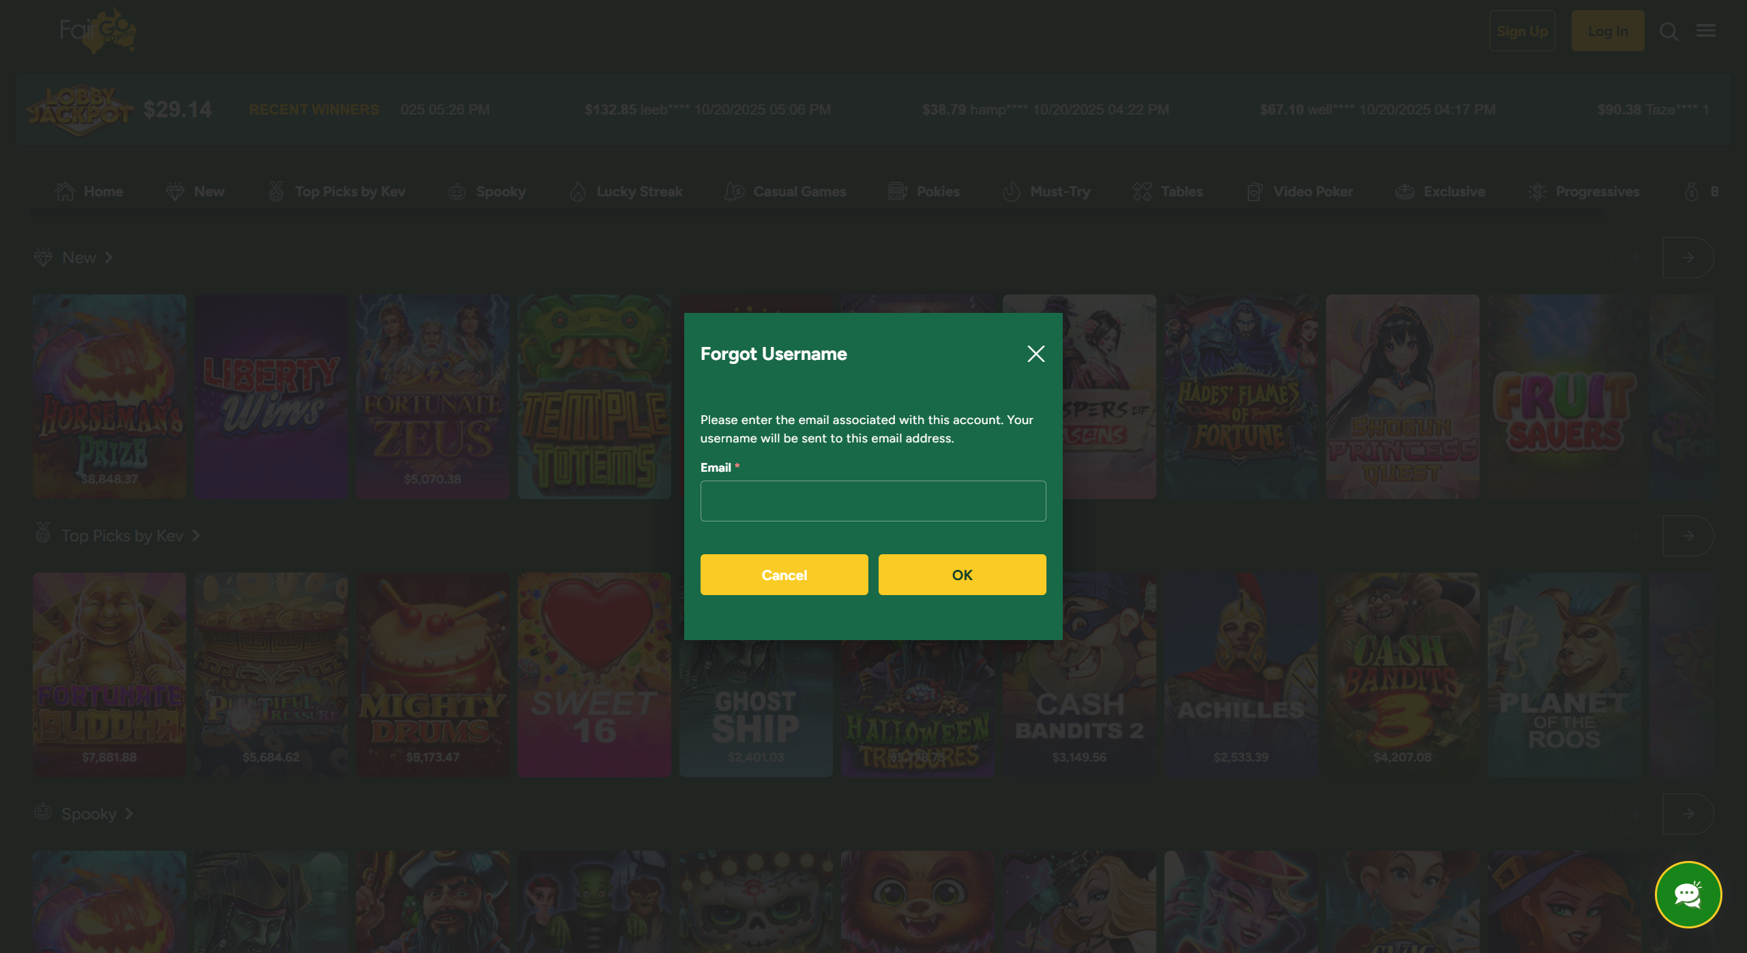The width and height of the screenshot is (1747, 953).
Task: Click the Tables category dice icon
Action: [x=1142, y=192]
